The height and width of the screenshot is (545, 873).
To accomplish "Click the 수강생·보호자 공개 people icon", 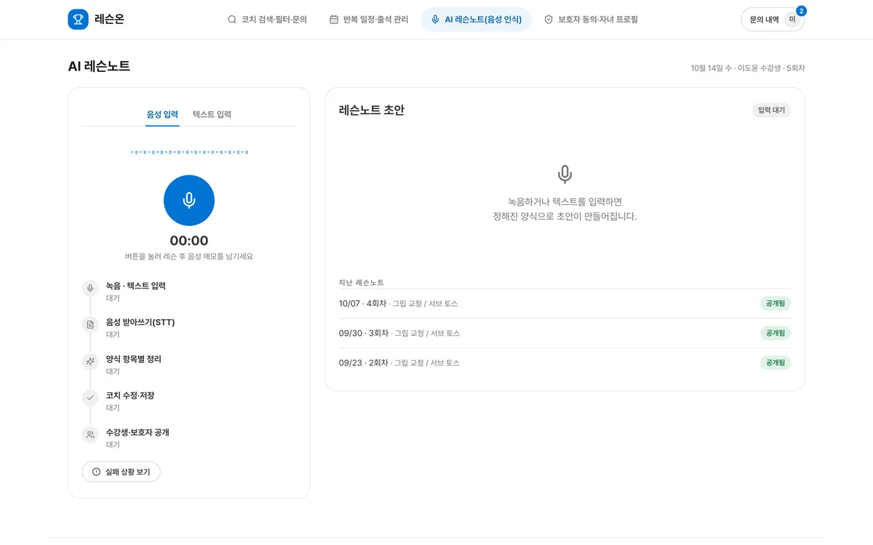I will (x=90, y=435).
